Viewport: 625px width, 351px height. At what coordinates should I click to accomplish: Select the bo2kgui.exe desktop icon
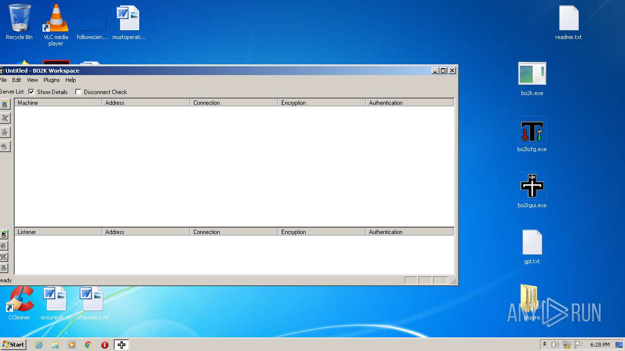tap(532, 191)
